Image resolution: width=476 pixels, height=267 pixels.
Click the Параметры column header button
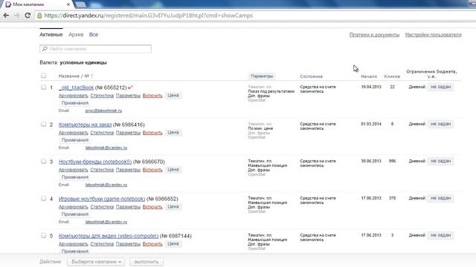pyautogui.click(x=262, y=76)
